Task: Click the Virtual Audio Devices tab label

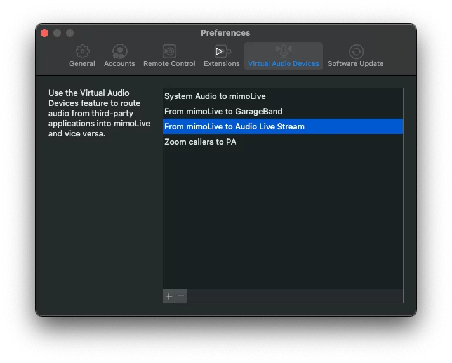Action: [284, 63]
